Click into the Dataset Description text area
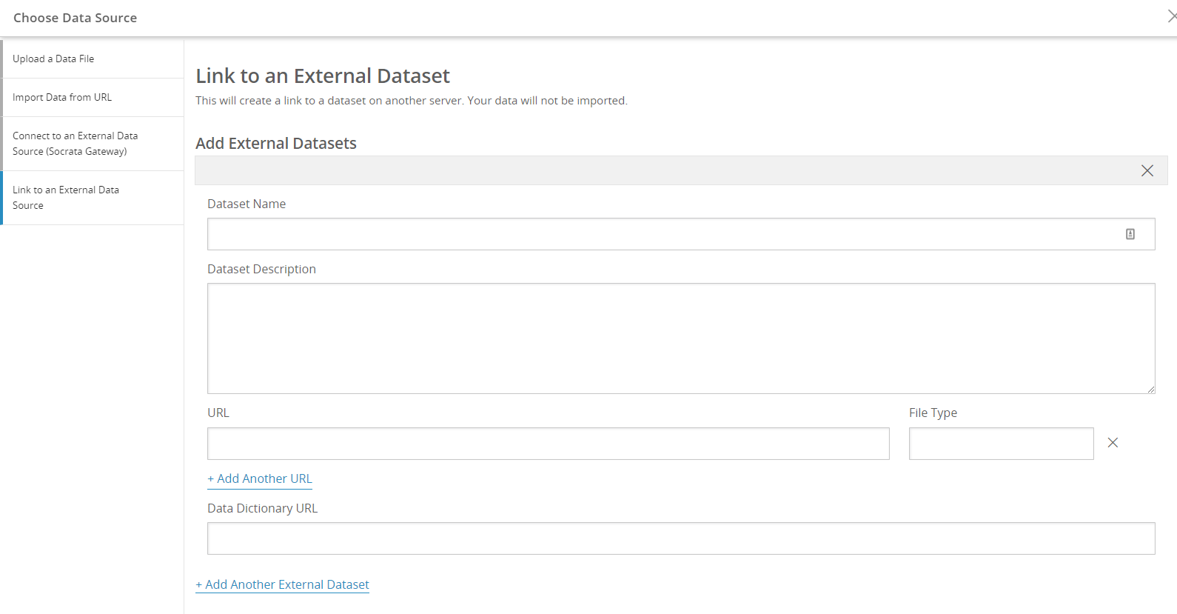This screenshot has height=614, width=1177. click(x=681, y=338)
